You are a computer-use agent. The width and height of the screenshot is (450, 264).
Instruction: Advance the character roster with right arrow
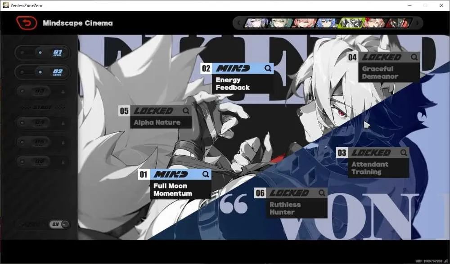(417, 23)
